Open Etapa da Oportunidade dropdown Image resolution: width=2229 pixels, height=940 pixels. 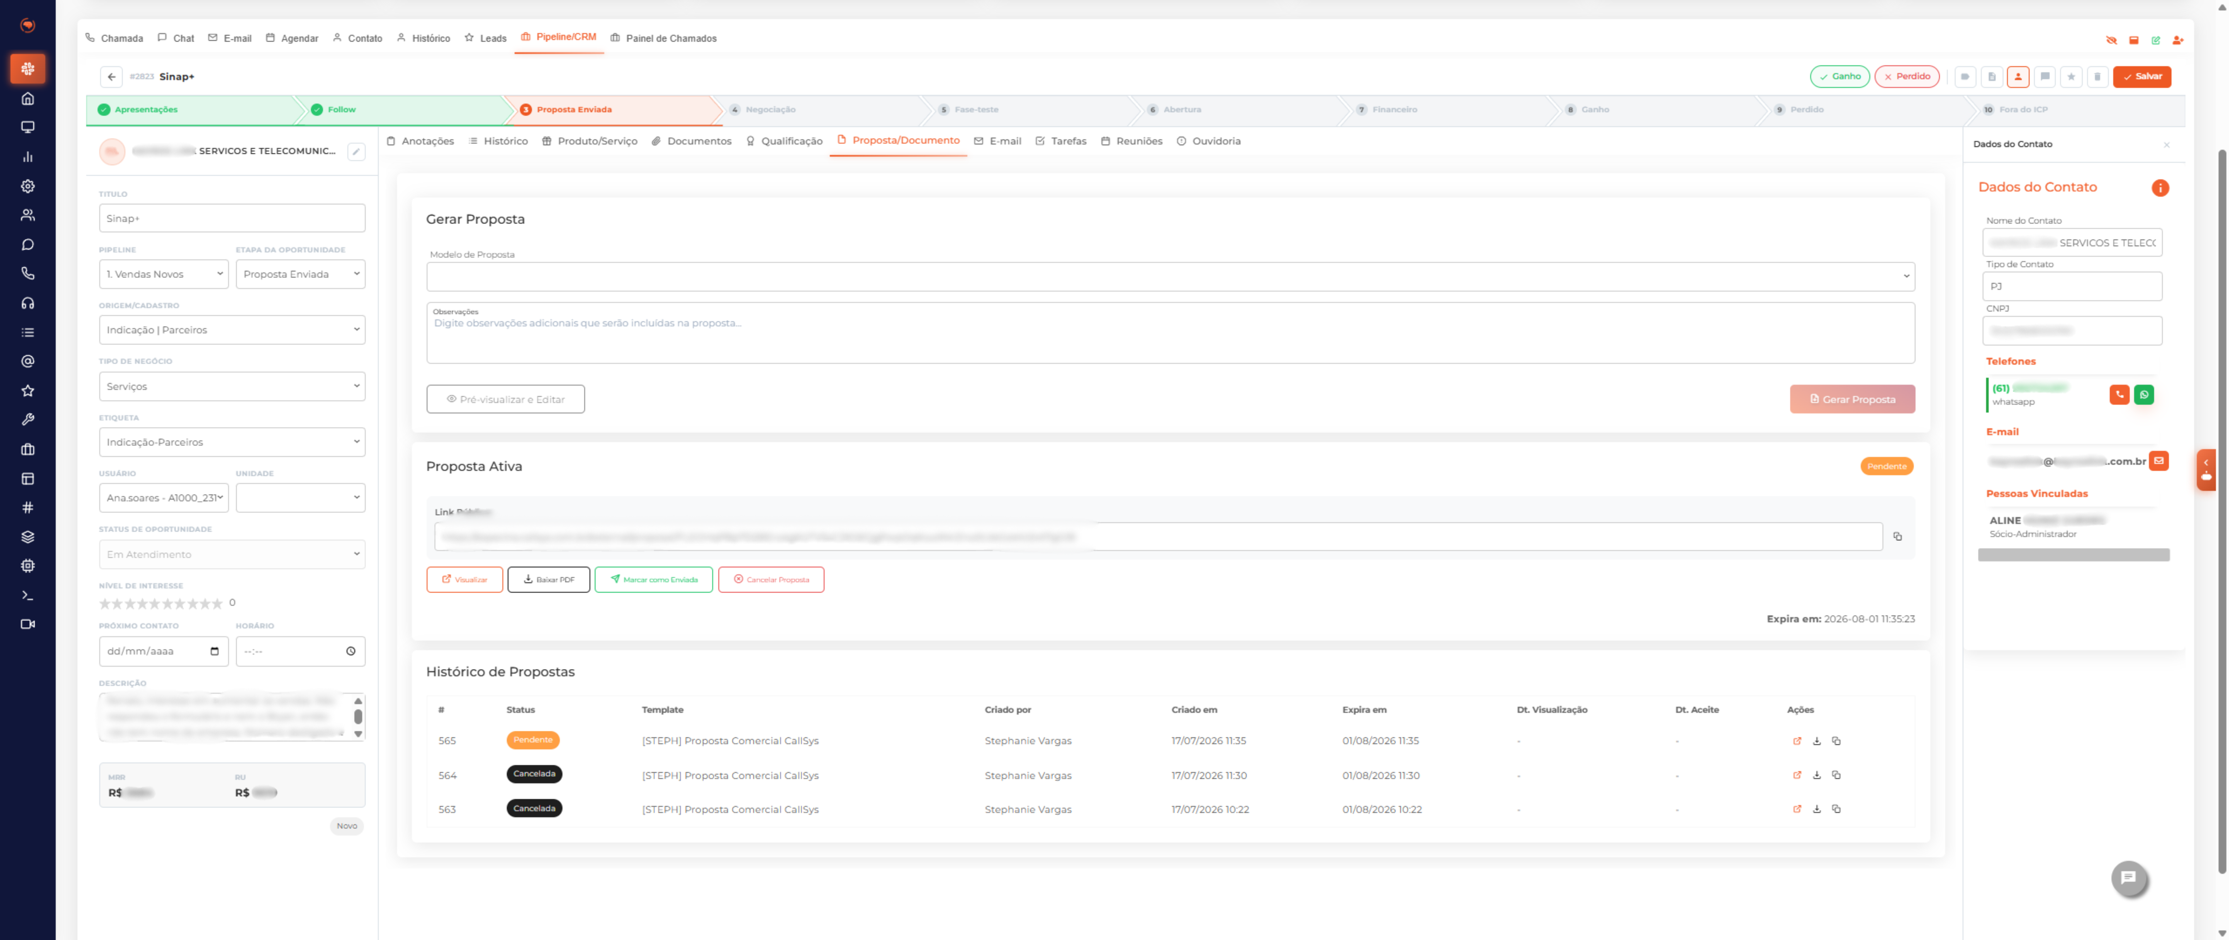[300, 274]
